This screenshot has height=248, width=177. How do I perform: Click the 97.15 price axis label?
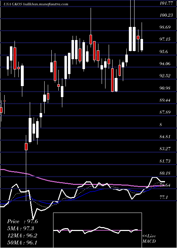(x=165, y=39)
